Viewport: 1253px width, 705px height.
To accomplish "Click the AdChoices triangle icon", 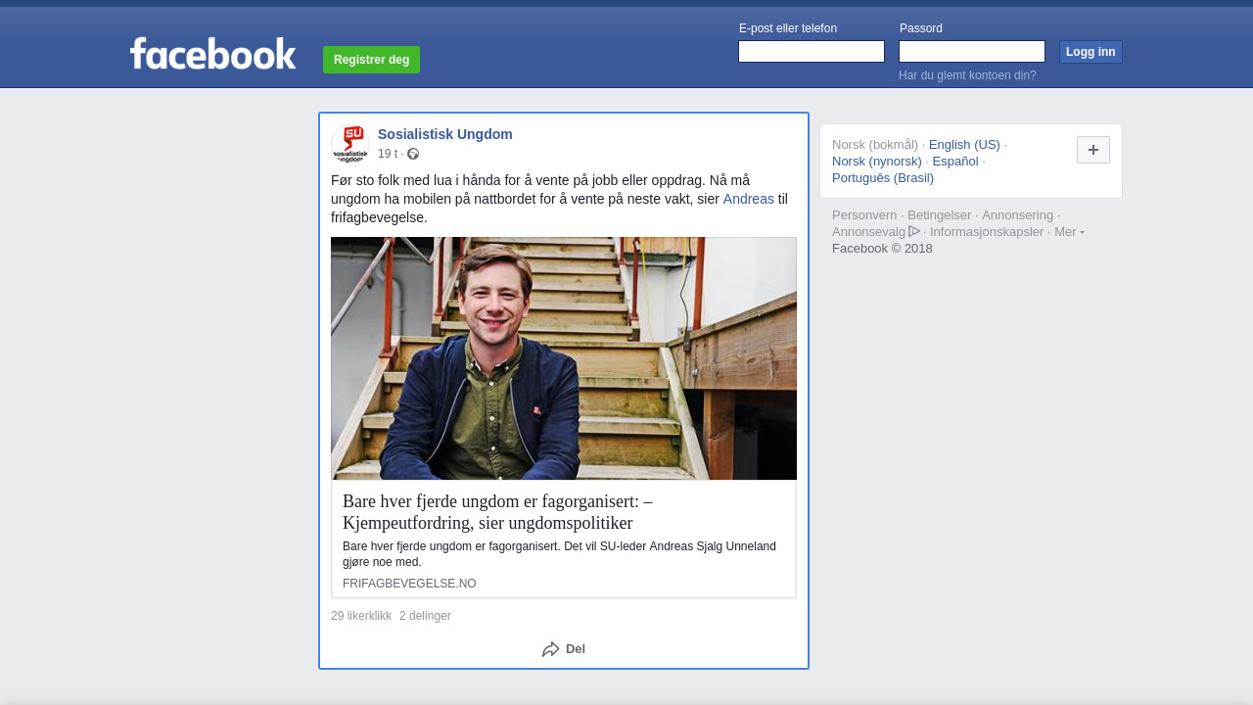I will pos(914,231).
